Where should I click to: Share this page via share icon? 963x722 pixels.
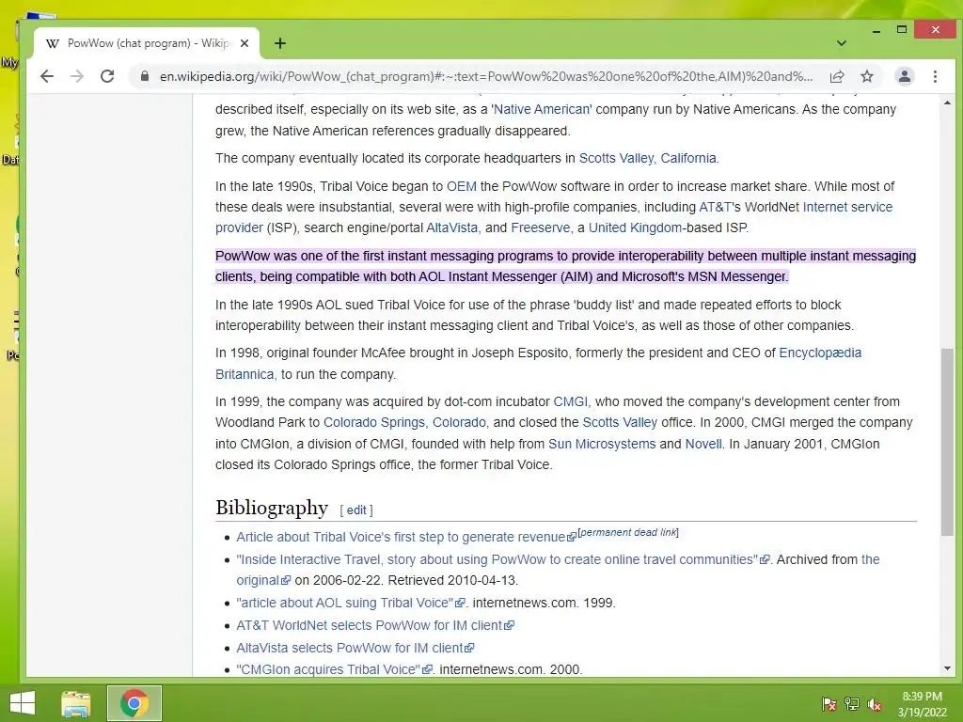tap(836, 76)
